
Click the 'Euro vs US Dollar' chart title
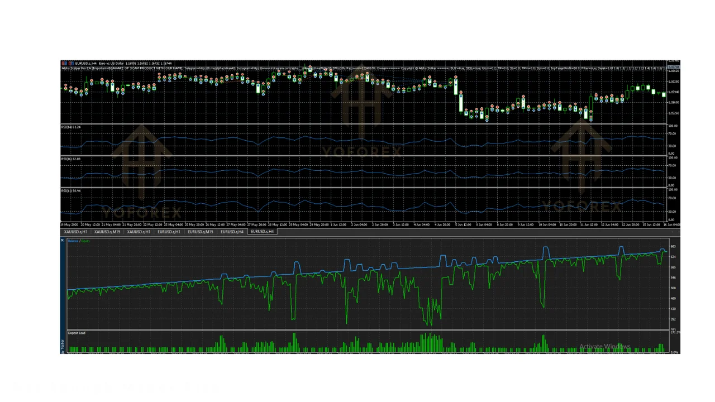tap(111, 64)
